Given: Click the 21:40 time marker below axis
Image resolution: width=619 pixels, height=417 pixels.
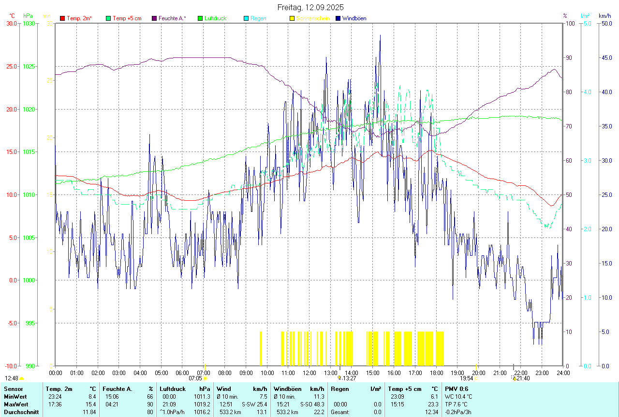Looking at the screenshot, I should coord(523,378).
